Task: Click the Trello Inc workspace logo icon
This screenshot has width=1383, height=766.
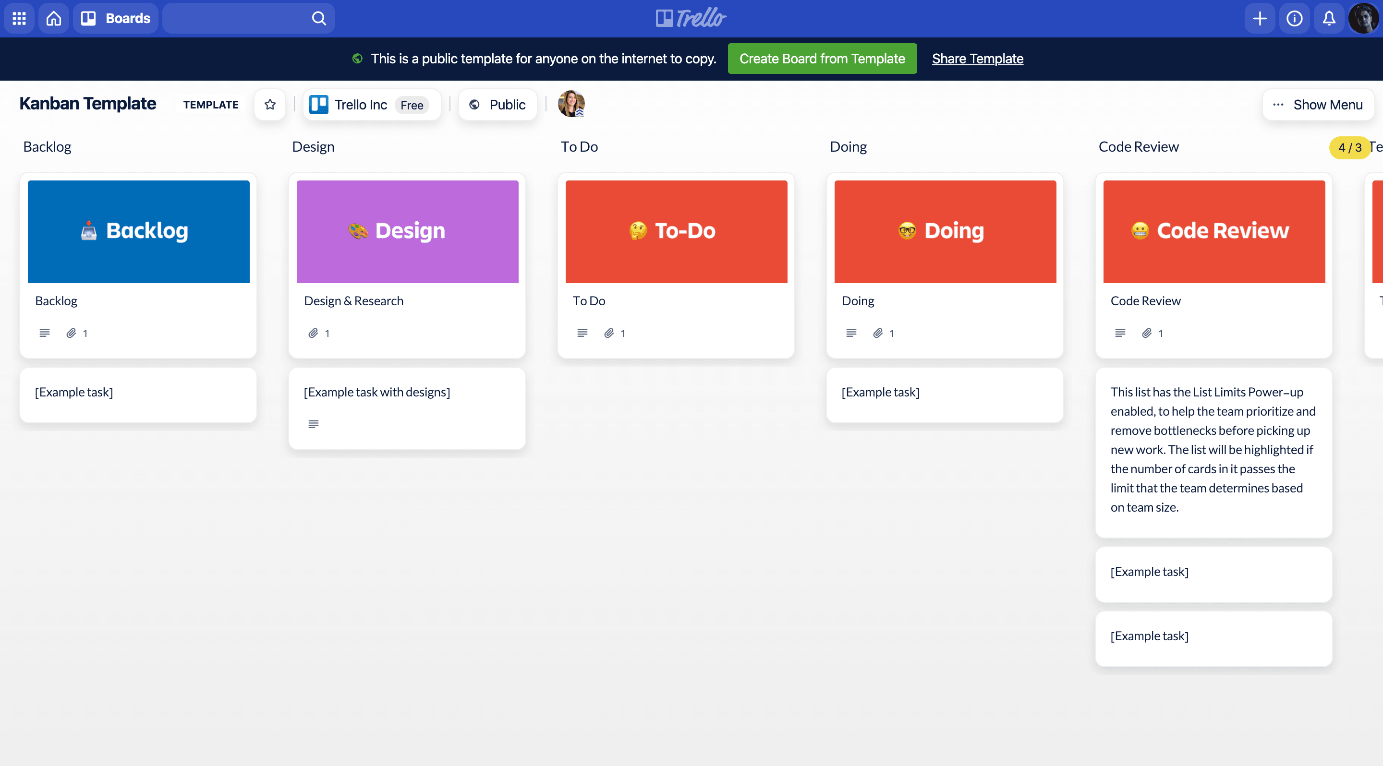Action: click(319, 105)
